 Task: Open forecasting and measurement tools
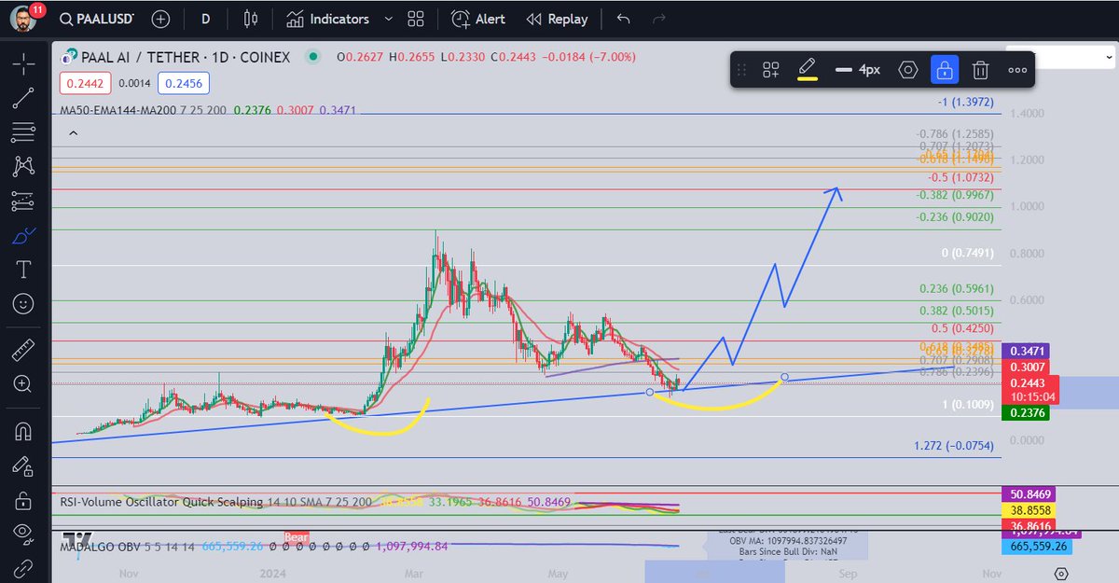coord(24,201)
